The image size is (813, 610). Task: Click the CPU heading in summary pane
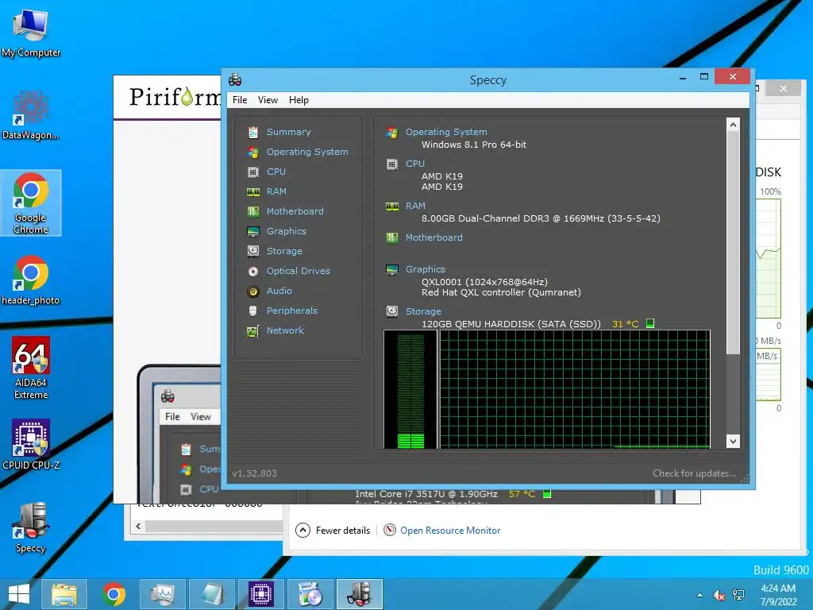[x=414, y=164]
